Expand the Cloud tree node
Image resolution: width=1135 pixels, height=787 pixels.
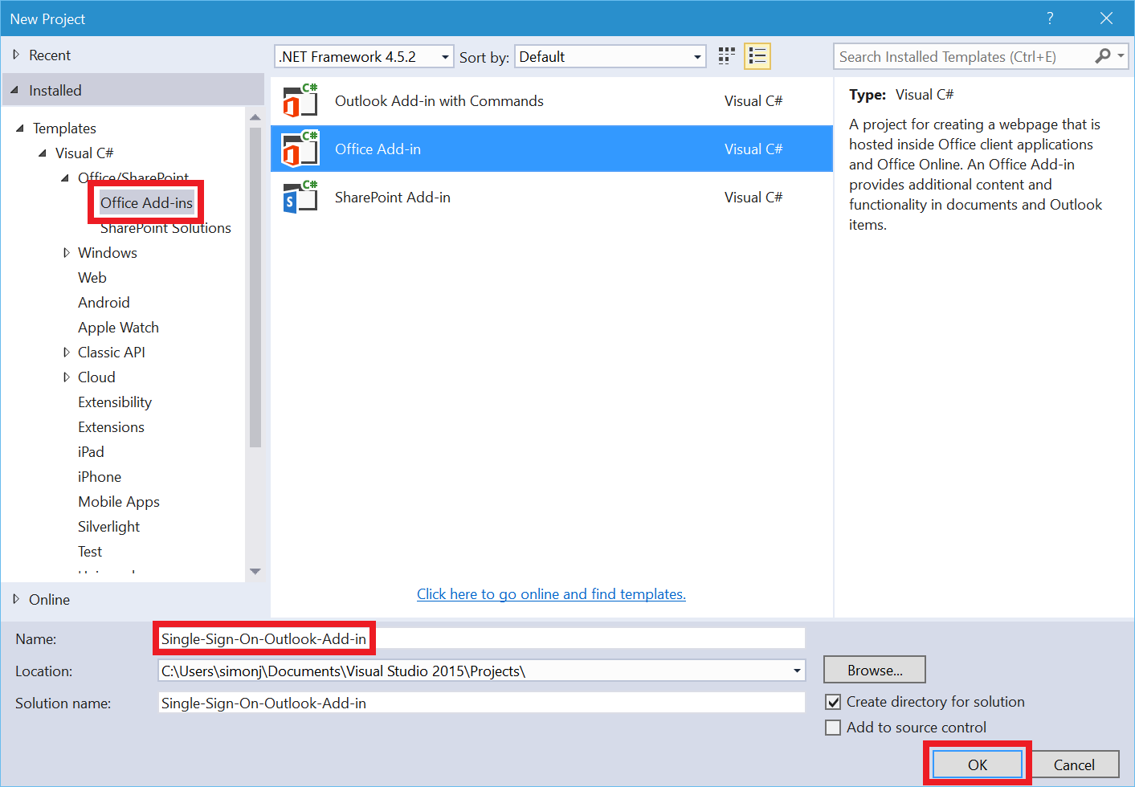tap(66, 377)
